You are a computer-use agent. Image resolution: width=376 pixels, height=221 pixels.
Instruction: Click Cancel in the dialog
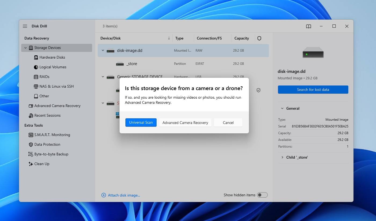[228, 123]
